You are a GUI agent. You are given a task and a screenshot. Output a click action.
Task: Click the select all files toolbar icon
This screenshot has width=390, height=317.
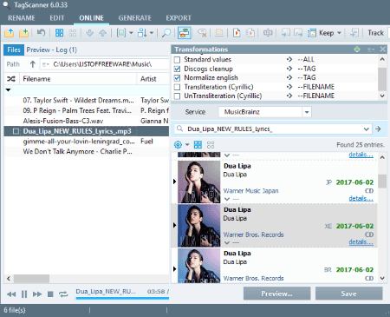click(59, 33)
